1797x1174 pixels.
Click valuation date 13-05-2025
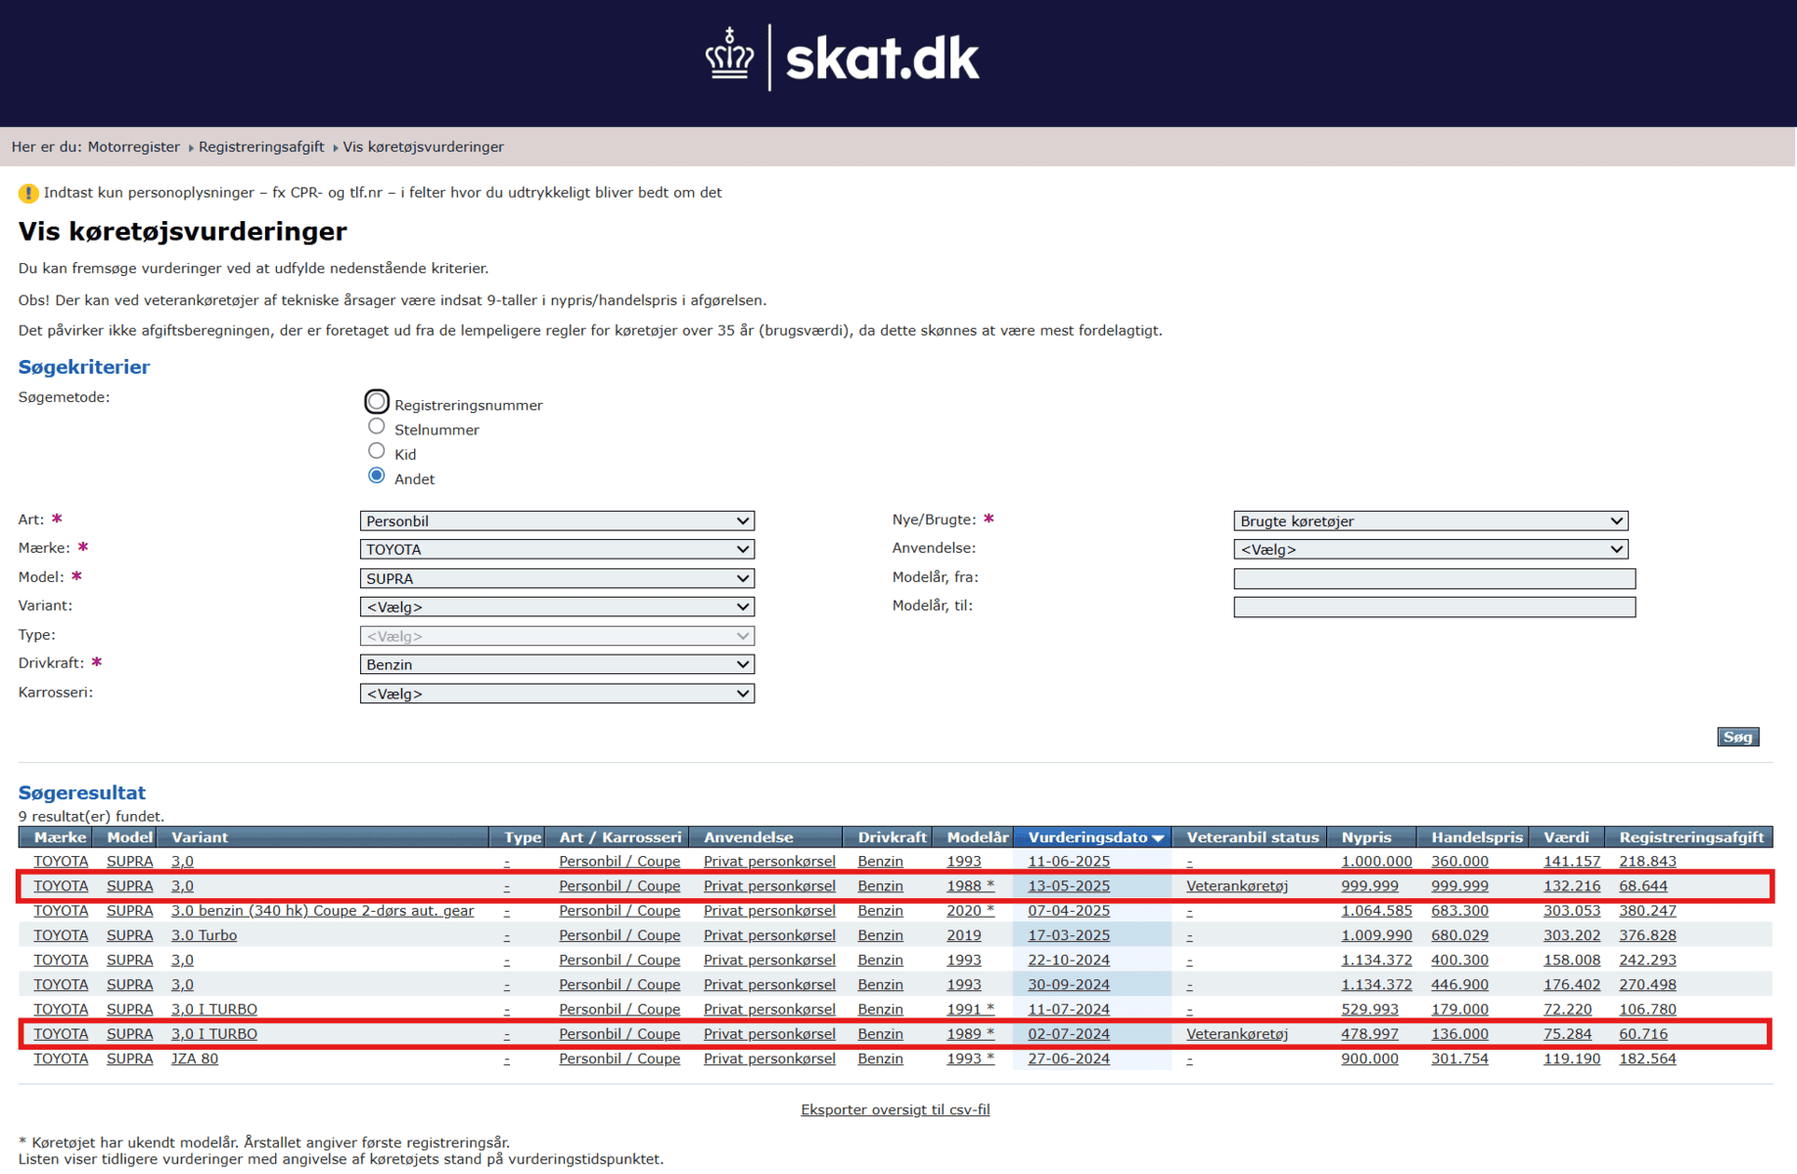coord(1069,886)
